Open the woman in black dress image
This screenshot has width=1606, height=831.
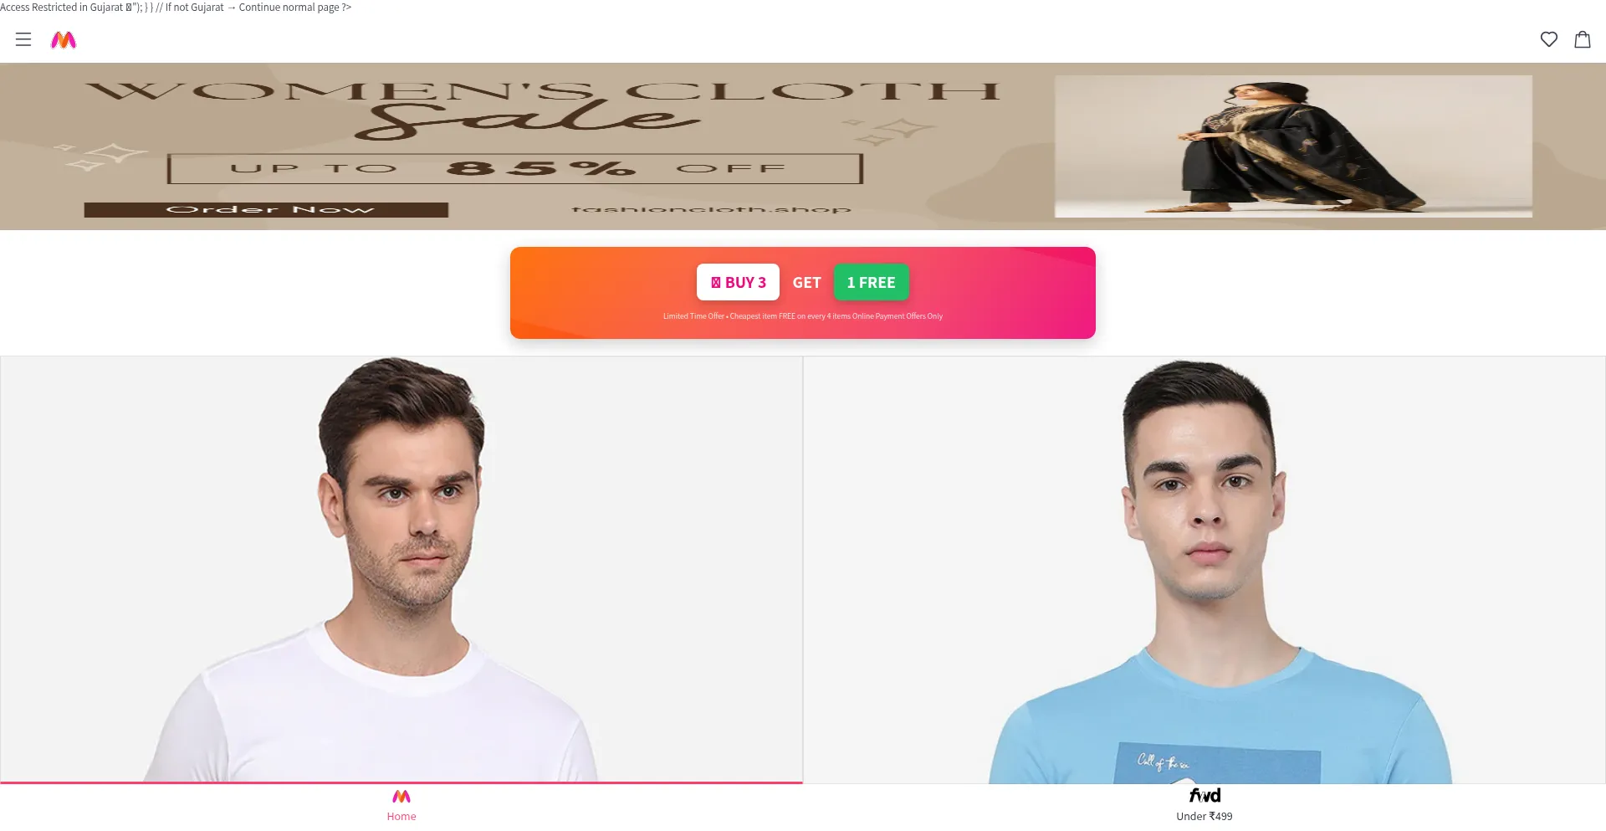click(x=1293, y=146)
